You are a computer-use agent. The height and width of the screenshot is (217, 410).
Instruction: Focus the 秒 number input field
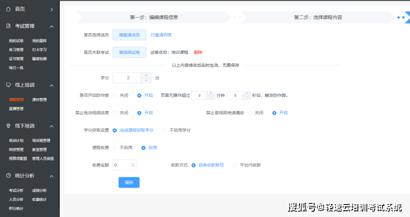tap(235, 96)
